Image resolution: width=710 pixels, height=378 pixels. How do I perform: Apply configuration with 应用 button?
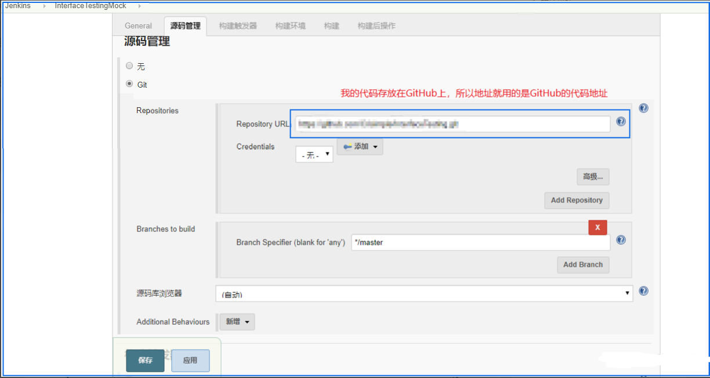[x=190, y=361]
